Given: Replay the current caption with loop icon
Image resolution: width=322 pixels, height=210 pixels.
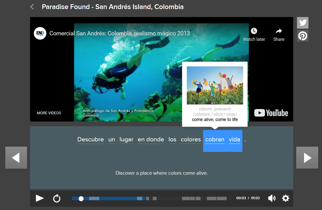Looking at the screenshot, I should point(57,198).
